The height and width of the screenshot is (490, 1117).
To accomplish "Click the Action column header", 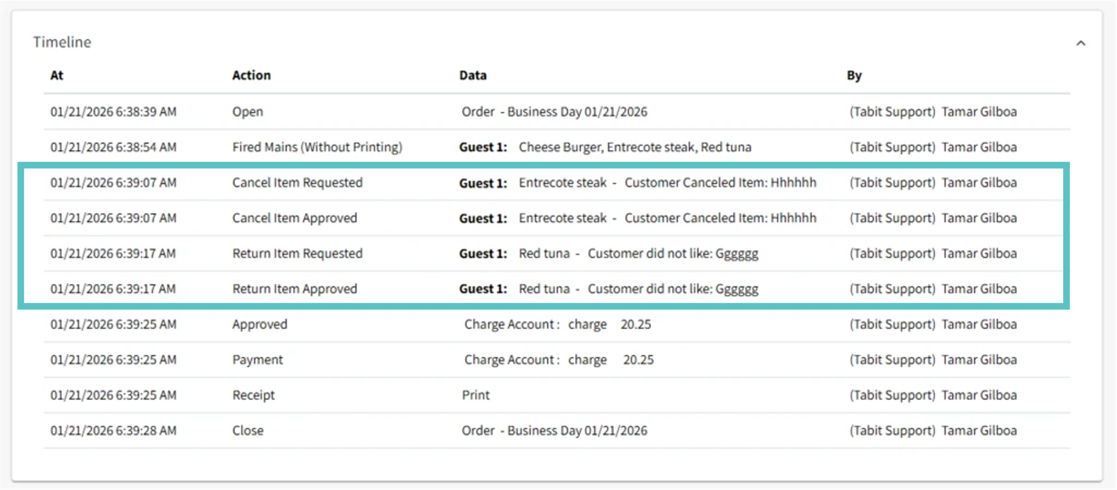I will [x=251, y=75].
